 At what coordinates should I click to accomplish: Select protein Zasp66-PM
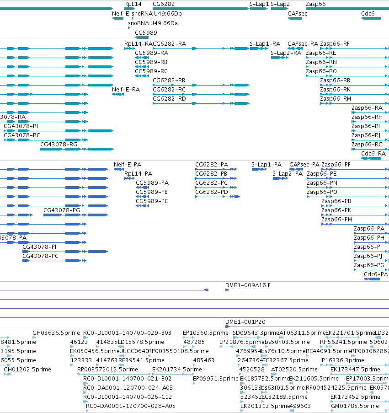[x=336, y=220]
